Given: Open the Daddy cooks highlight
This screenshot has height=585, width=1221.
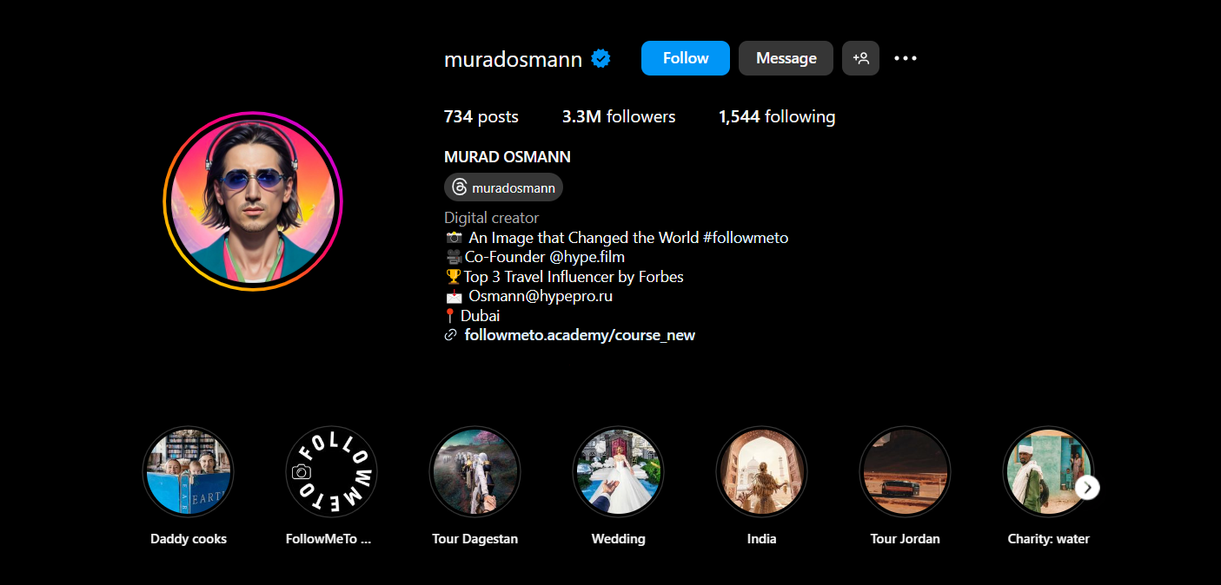Looking at the screenshot, I should [x=189, y=471].
